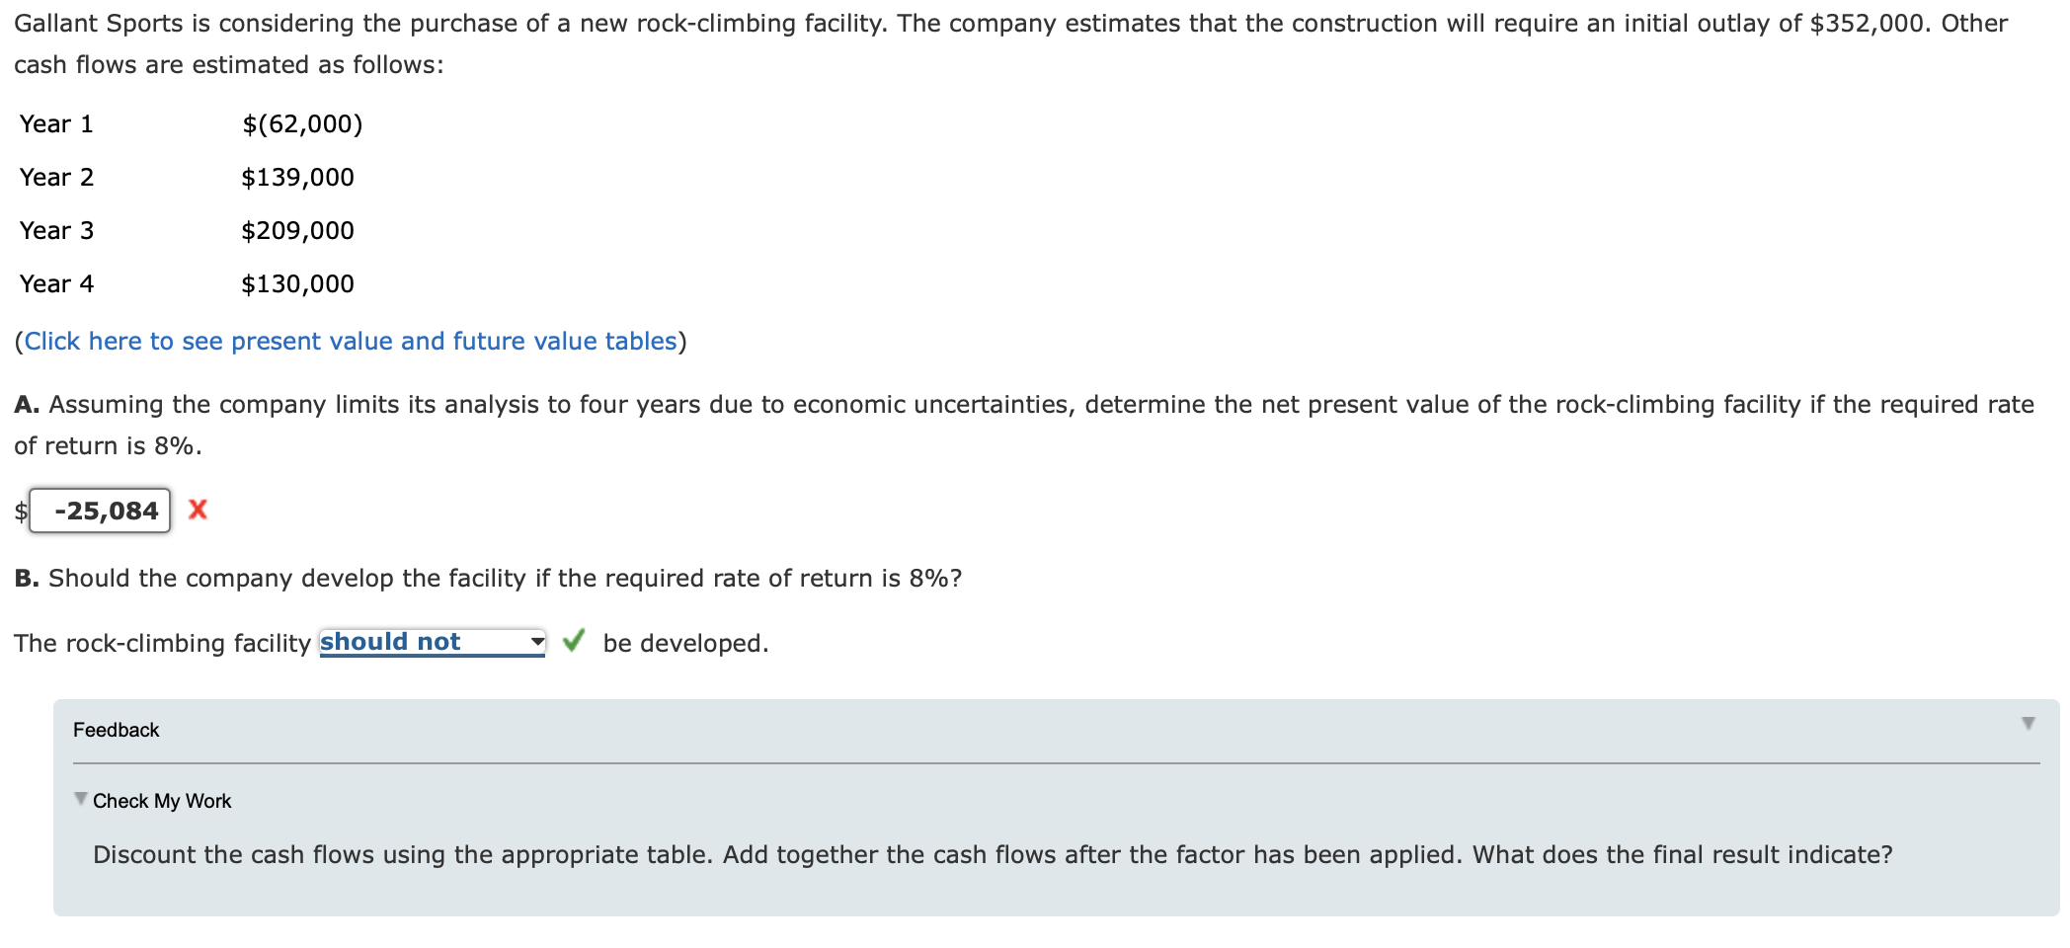
Task: Click the bold B. question label
Action: click(27, 579)
